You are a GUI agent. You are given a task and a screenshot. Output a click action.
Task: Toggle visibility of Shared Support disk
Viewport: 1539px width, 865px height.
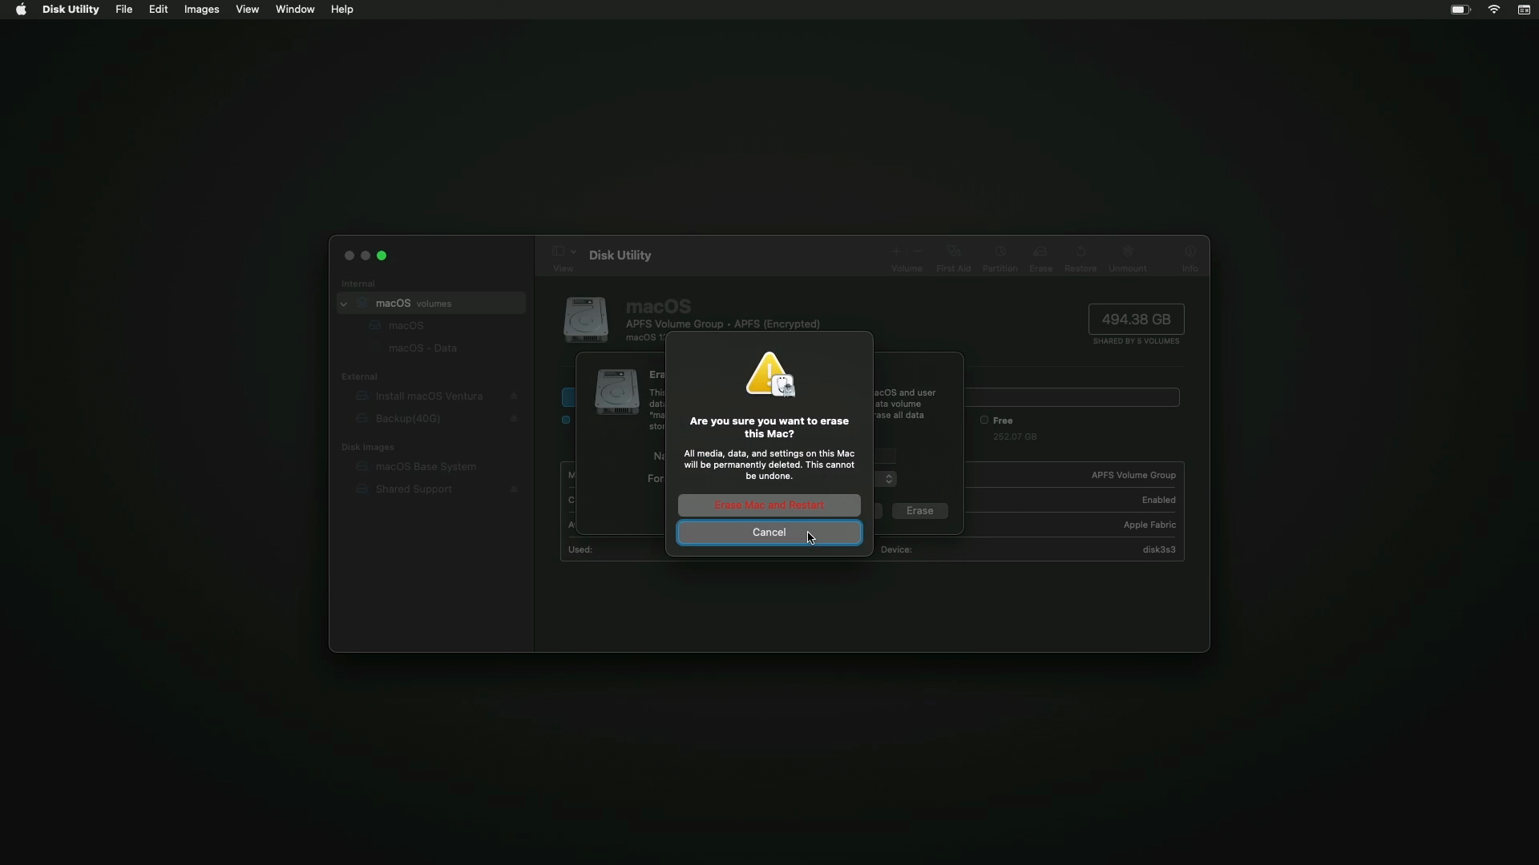(514, 489)
